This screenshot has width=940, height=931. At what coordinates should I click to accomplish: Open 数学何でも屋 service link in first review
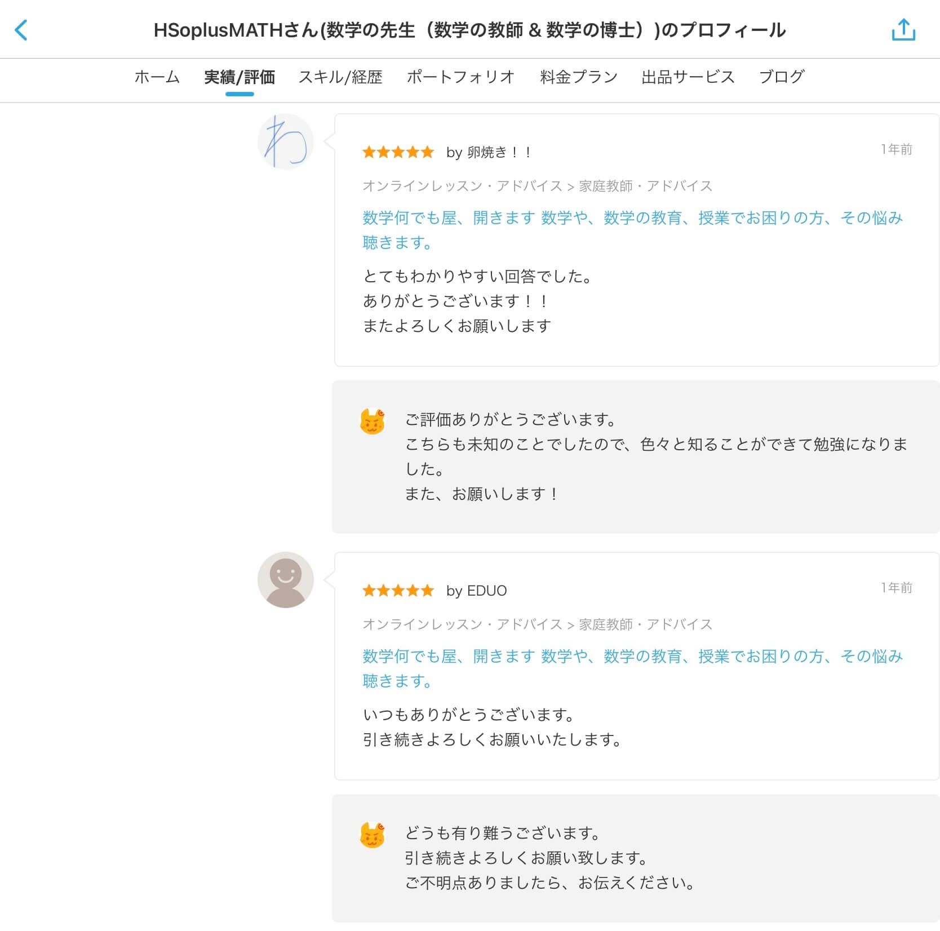click(633, 230)
